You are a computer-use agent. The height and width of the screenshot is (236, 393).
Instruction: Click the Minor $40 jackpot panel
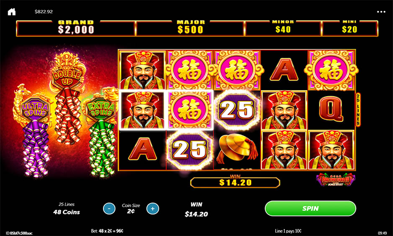tap(283, 28)
